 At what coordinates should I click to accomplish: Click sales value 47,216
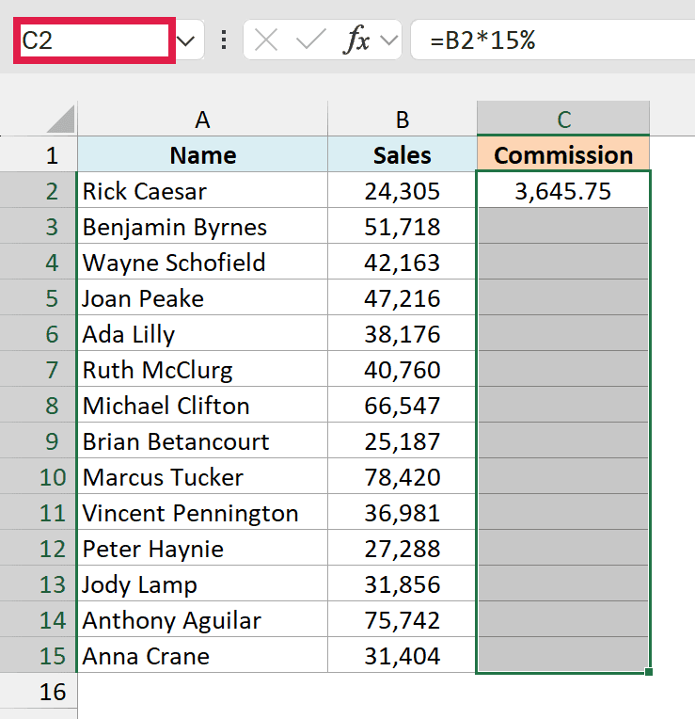tap(403, 298)
